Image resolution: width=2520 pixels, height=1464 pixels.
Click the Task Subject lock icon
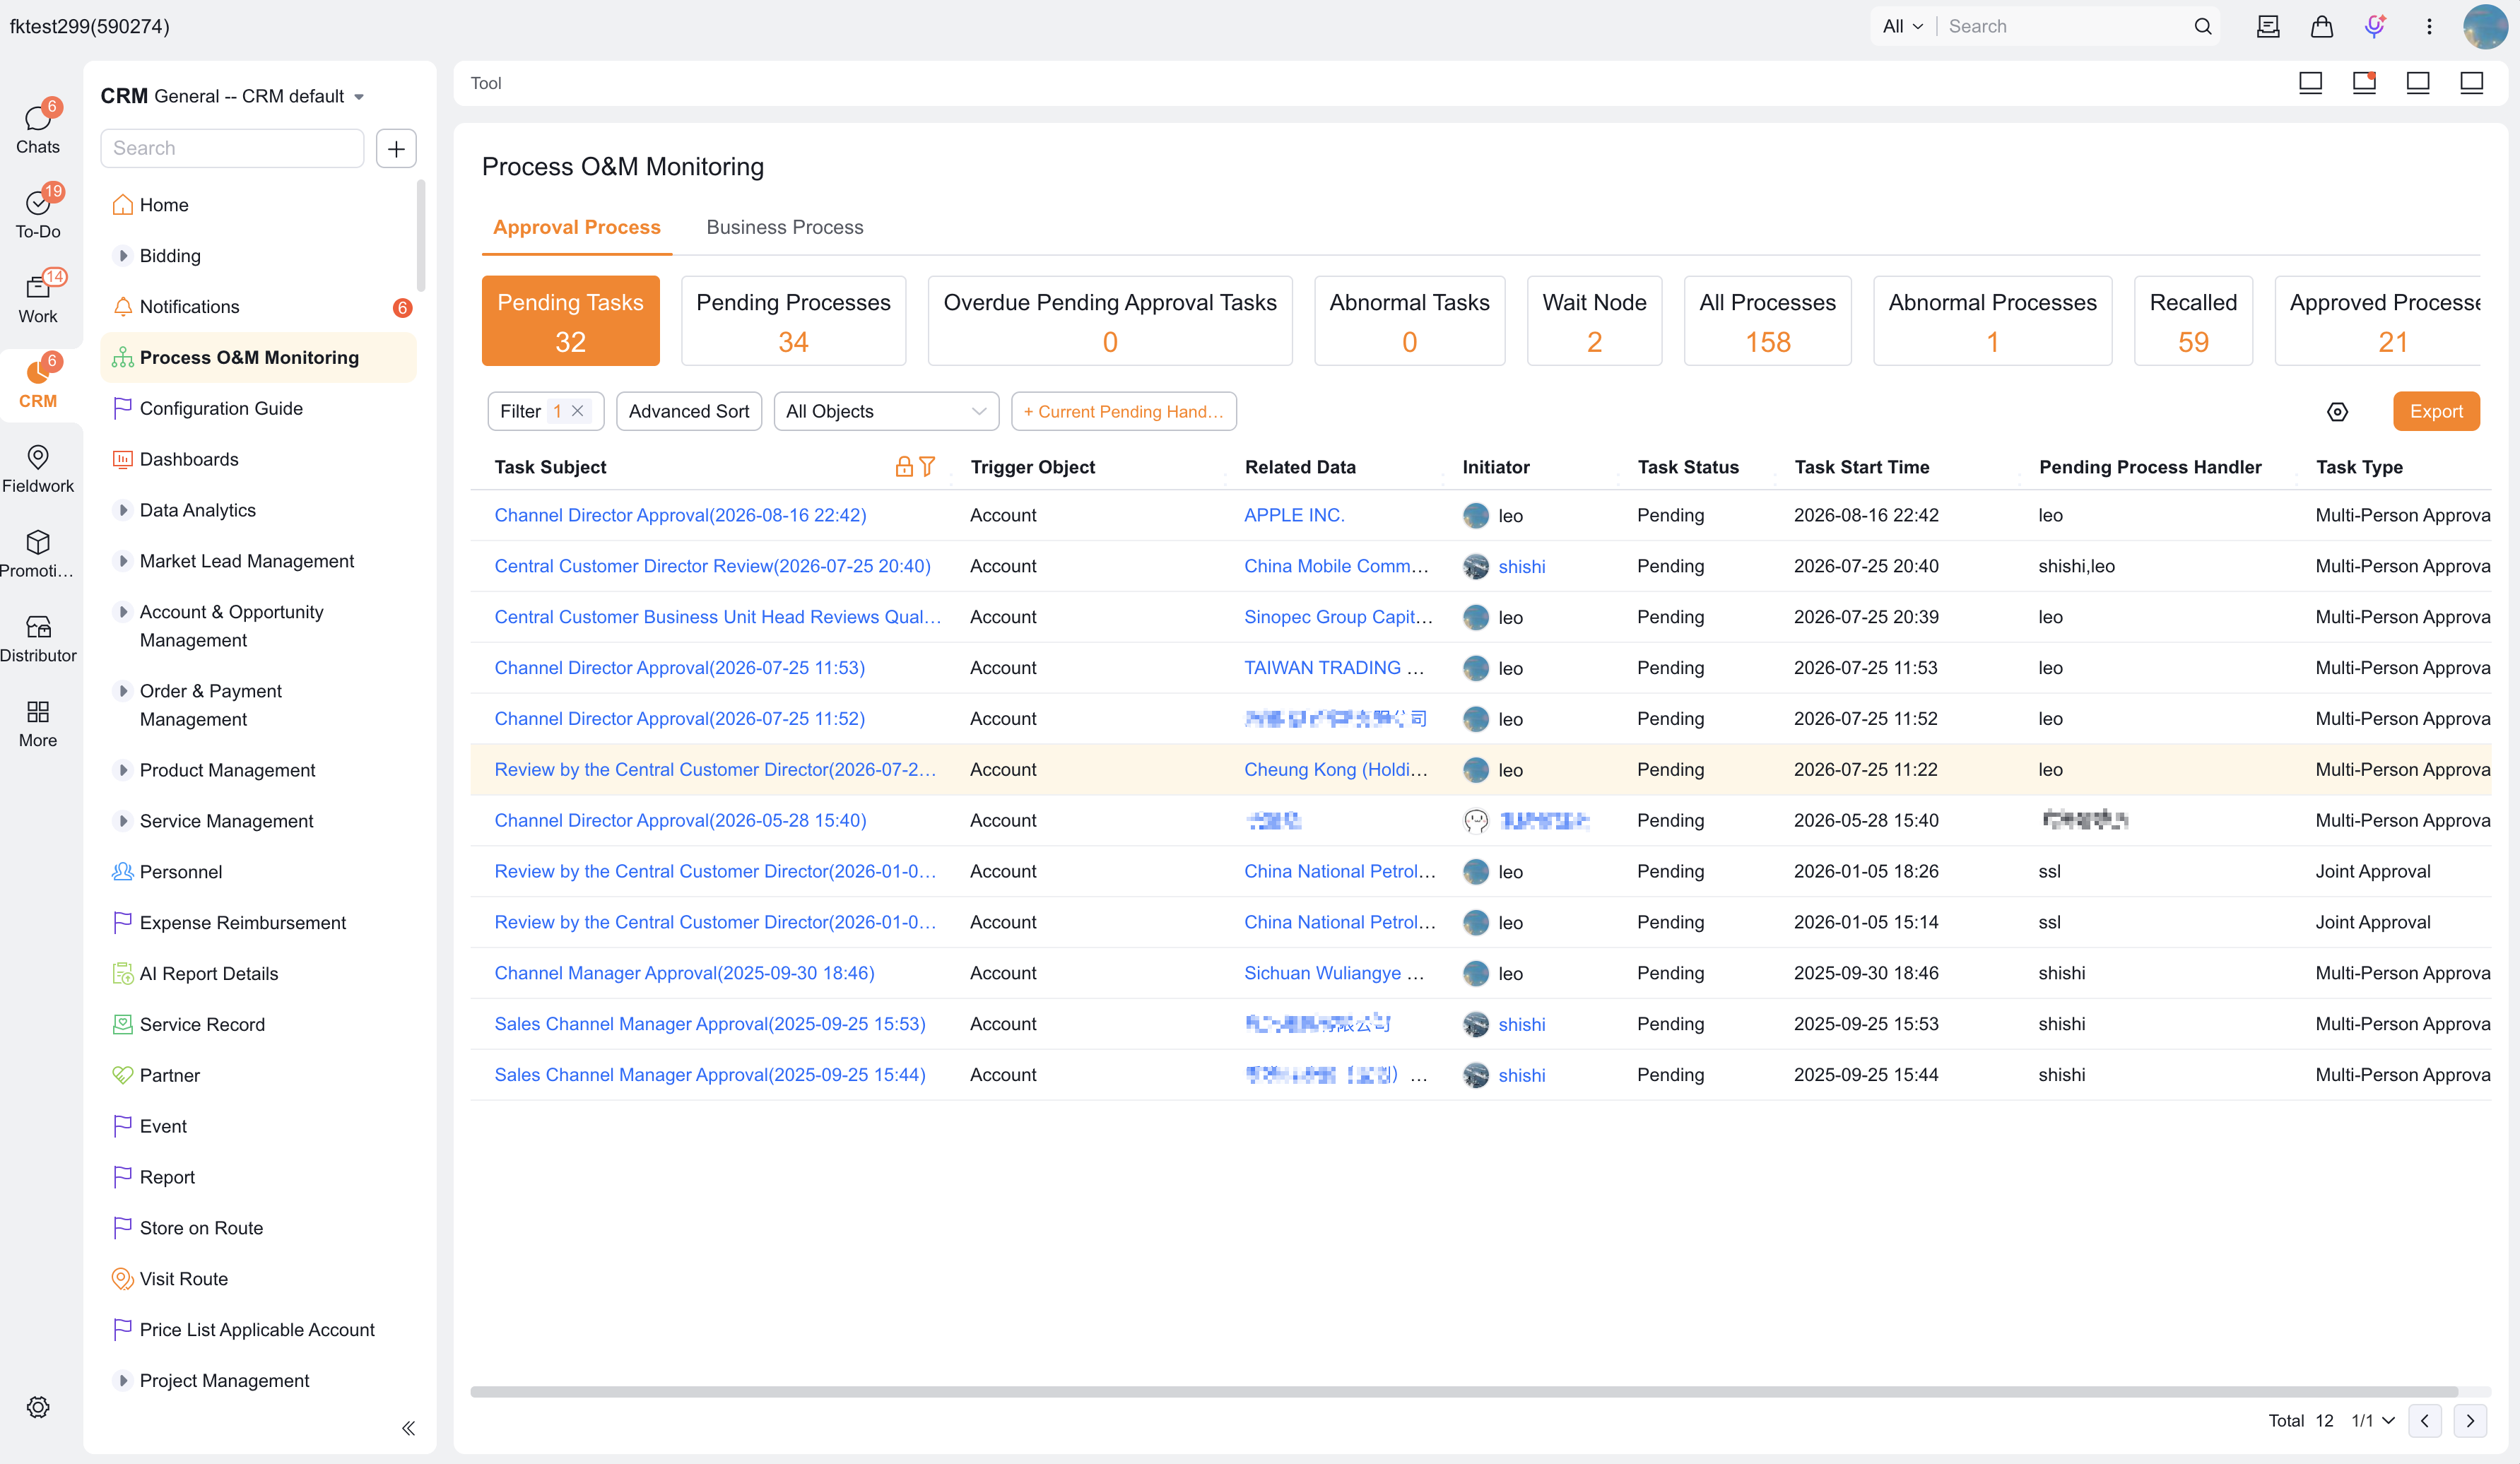[x=904, y=466]
